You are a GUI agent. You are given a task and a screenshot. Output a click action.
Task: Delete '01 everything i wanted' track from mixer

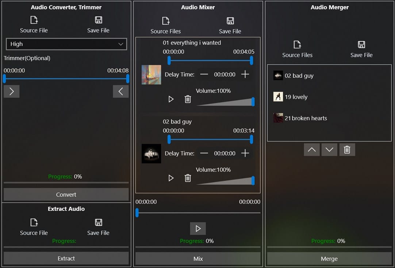coord(188,99)
